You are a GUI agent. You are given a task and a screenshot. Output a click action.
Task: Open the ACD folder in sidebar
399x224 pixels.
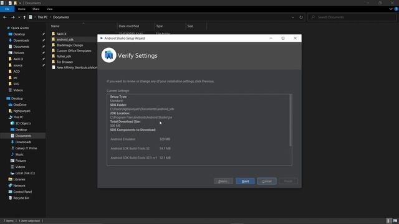click(17, 72)
